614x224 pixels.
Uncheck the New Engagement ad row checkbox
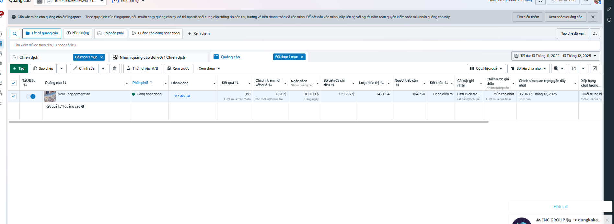pos(14,96)
